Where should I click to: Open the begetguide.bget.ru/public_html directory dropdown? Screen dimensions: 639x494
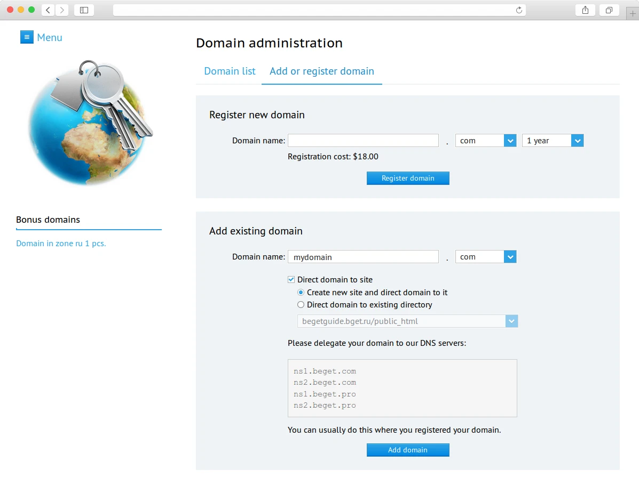[x=511, y=321]
